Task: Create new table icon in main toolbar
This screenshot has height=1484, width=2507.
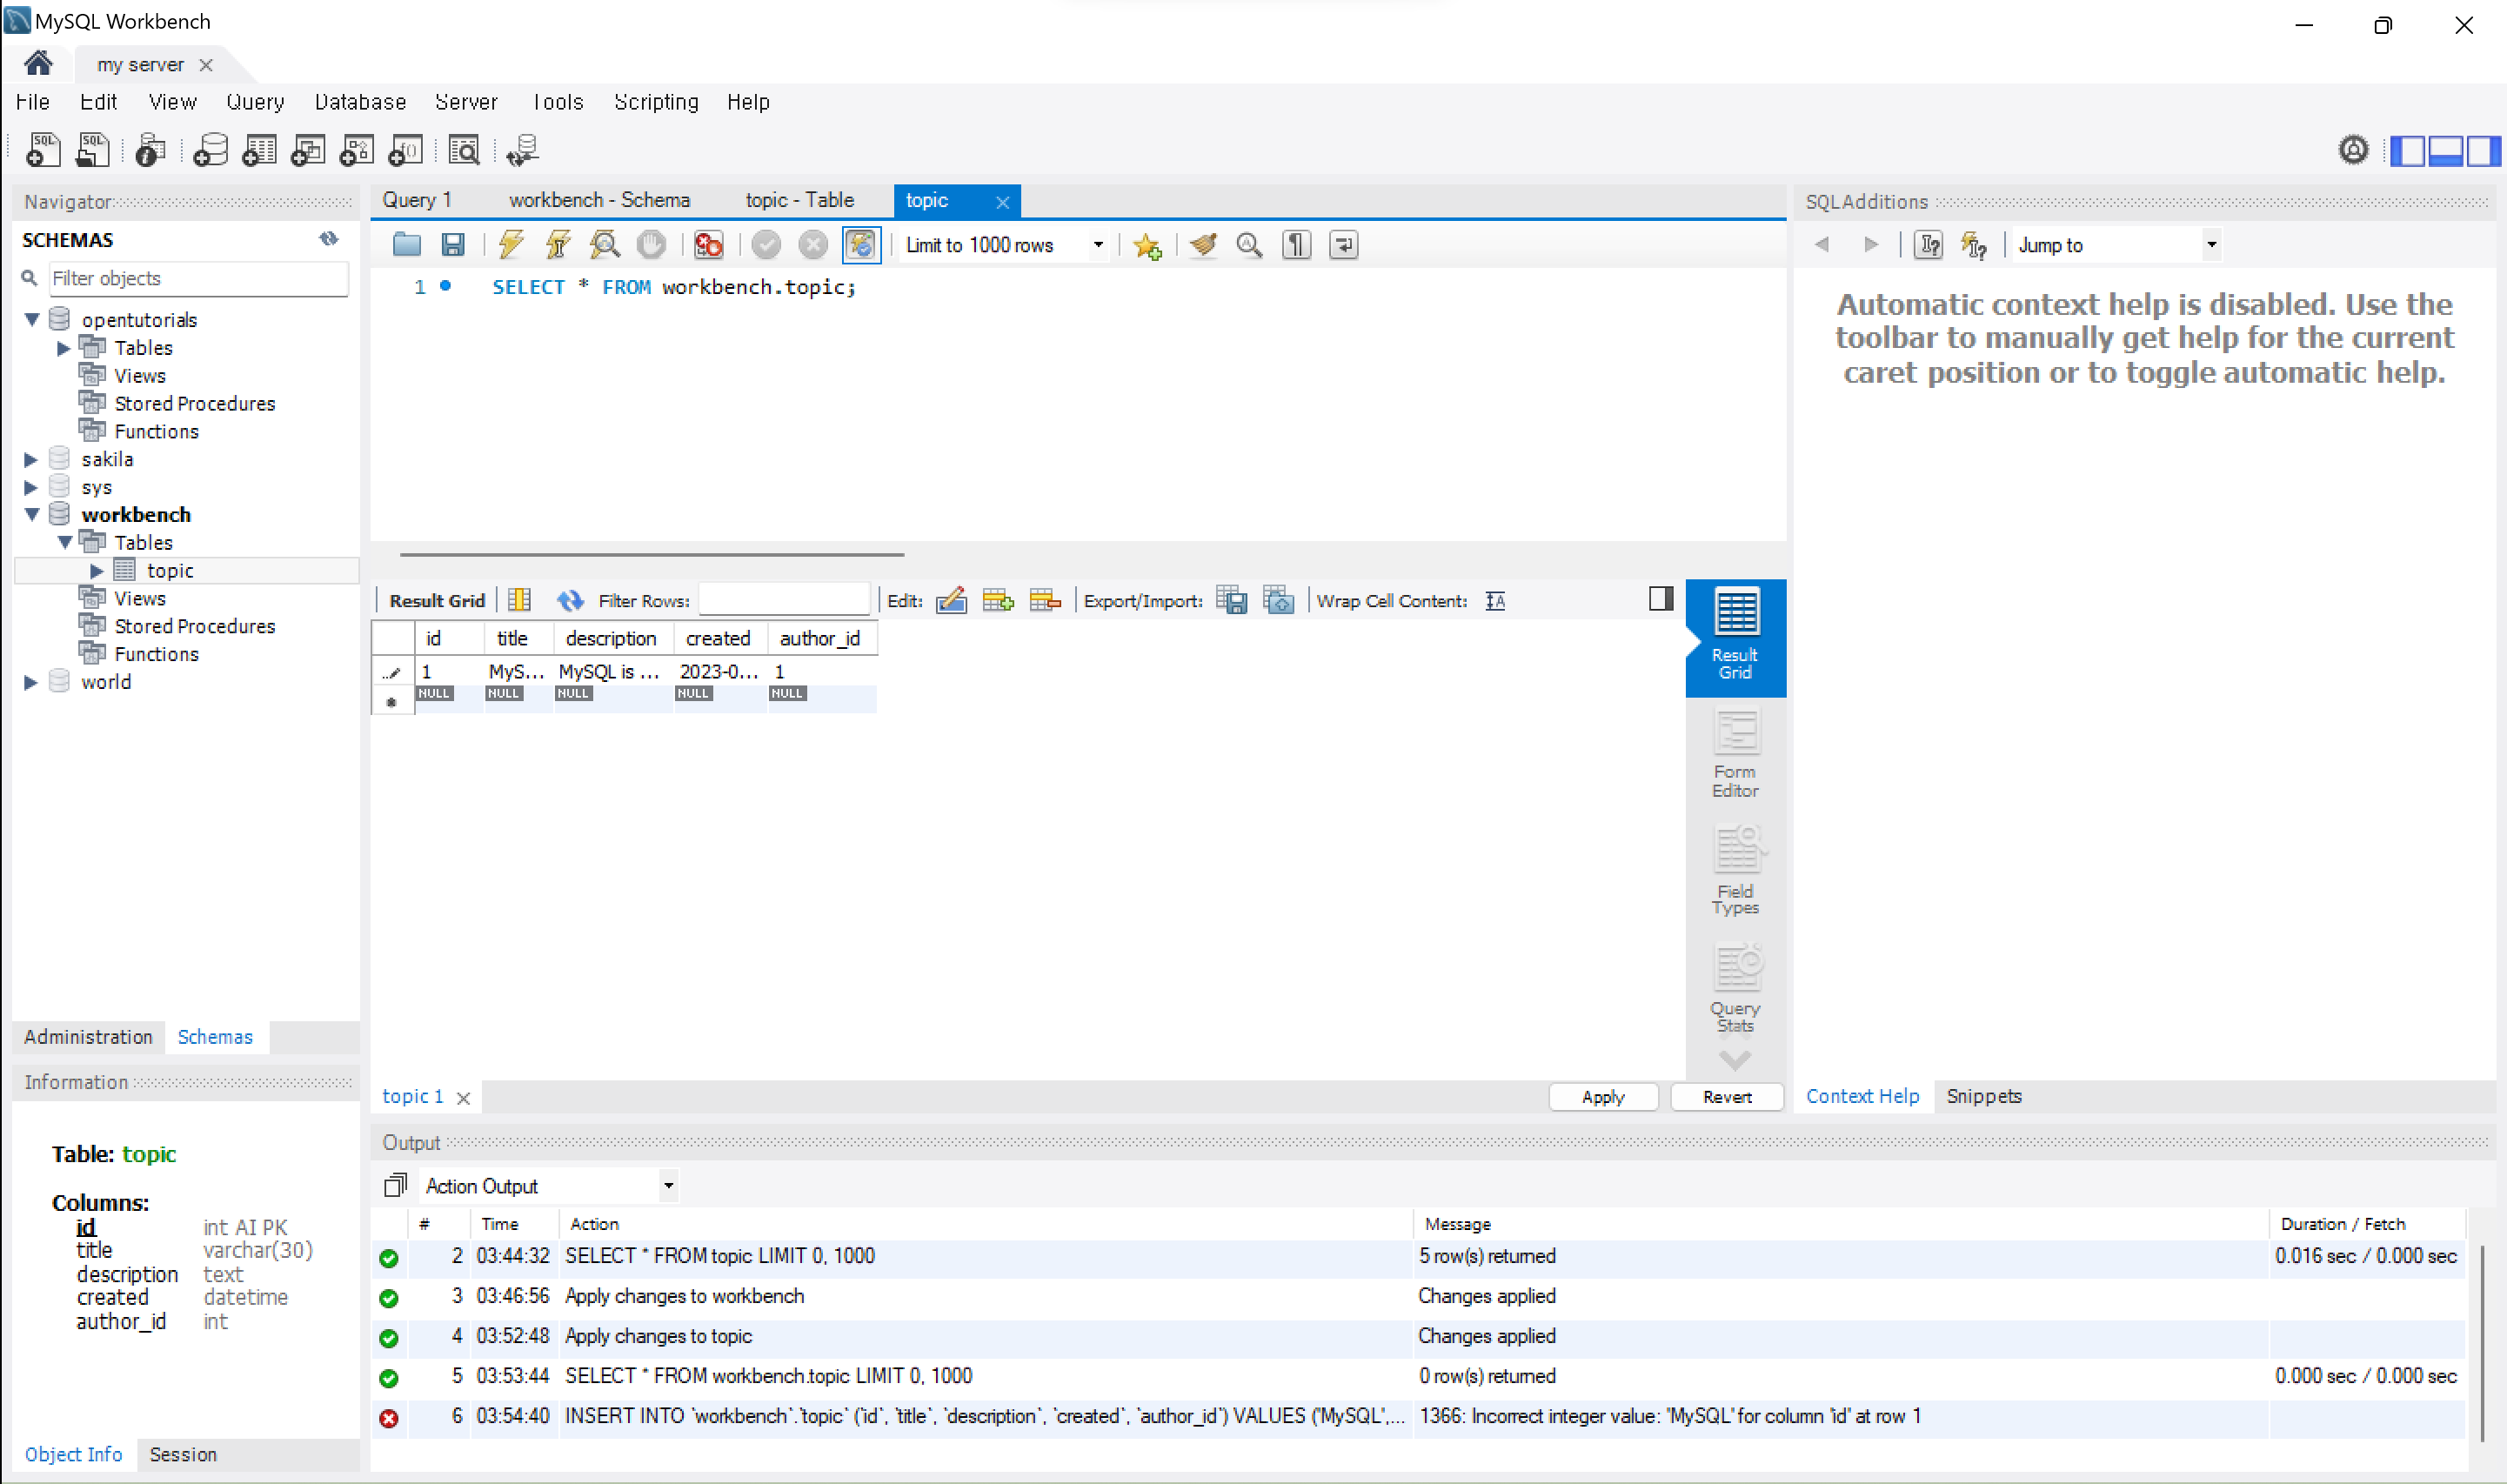Action: pos(259,150)
